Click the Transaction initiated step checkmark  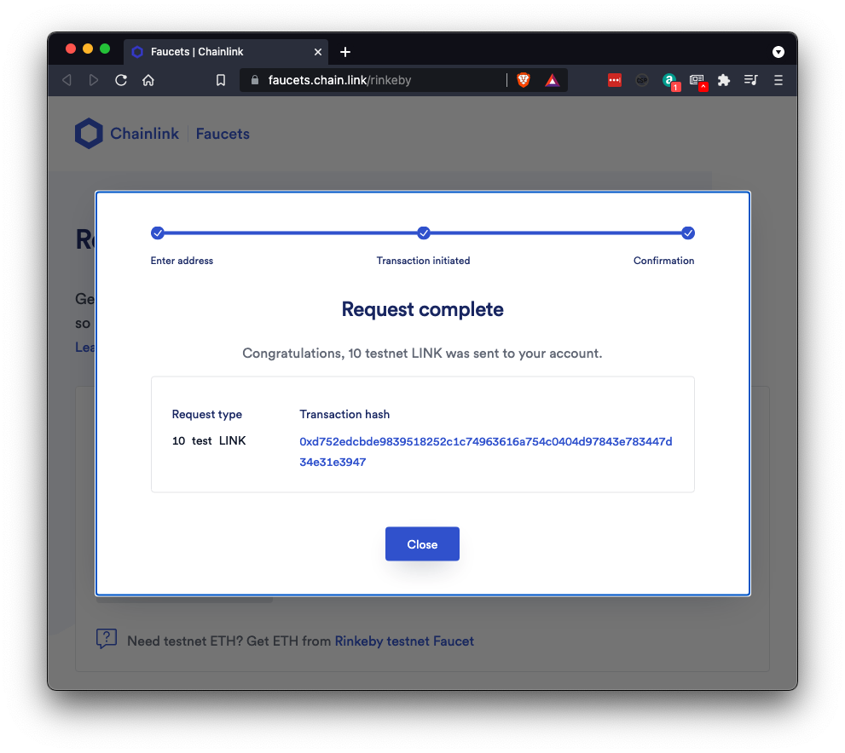point(424,233)
